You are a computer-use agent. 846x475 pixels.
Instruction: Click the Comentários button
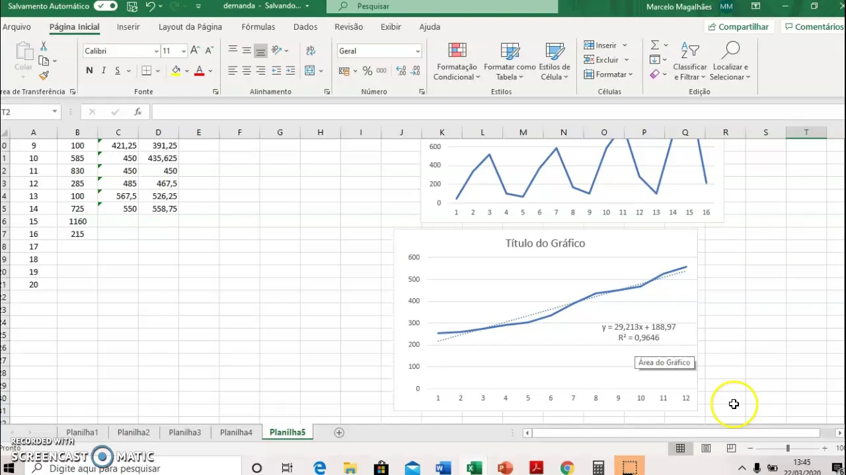click(814, 27)
